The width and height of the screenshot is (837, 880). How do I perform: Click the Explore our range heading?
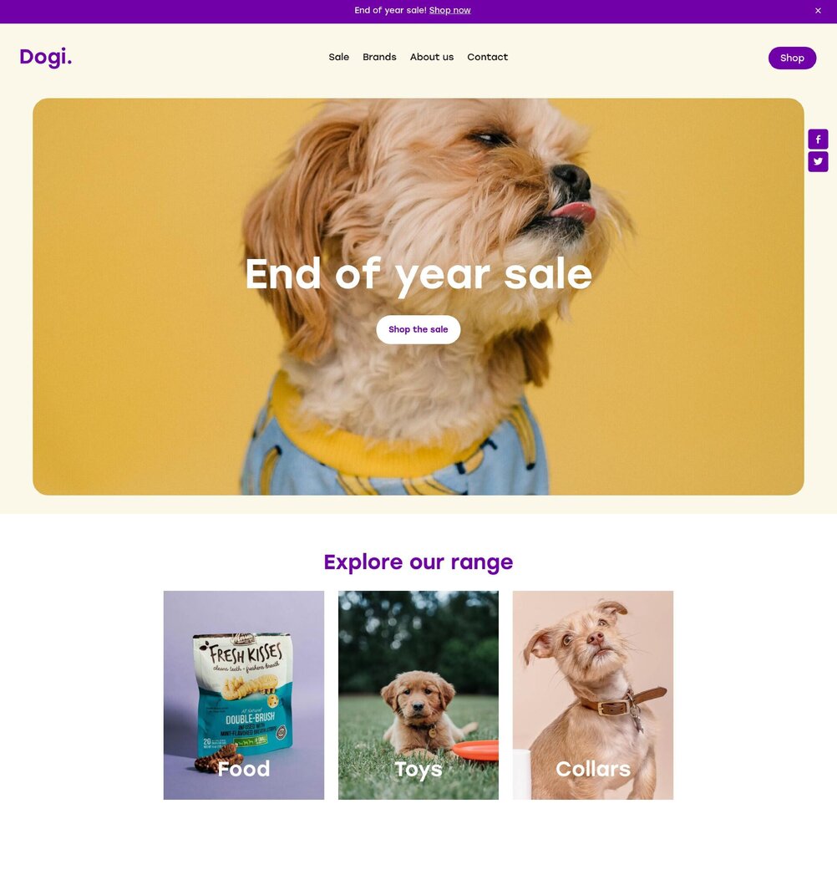pyautogui.click(x=418, y=562)
